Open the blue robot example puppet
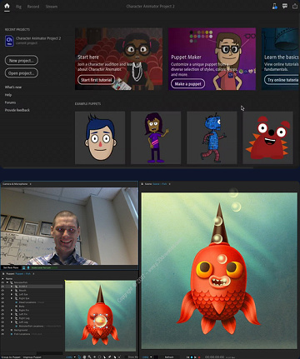The image size is (300, 359). pos(212,137)
